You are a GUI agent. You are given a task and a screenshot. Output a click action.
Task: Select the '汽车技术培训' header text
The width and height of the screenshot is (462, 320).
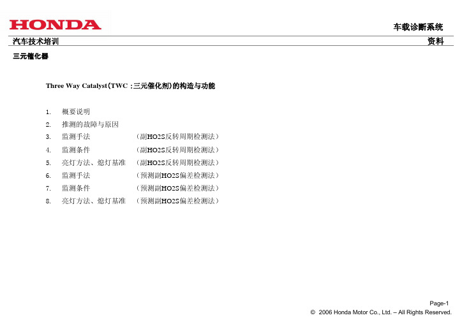point(36,41)
